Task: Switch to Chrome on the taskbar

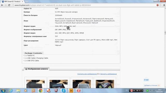Action: coord(41,91)
